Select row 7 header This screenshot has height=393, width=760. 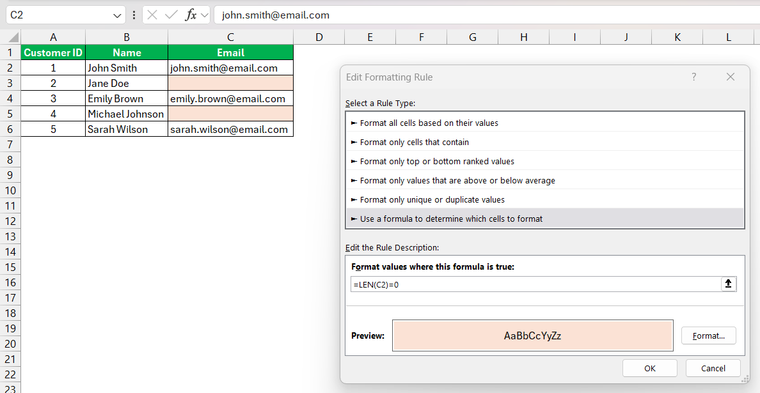tap(10, 144)
